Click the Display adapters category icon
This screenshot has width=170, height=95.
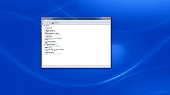(46, 30)
